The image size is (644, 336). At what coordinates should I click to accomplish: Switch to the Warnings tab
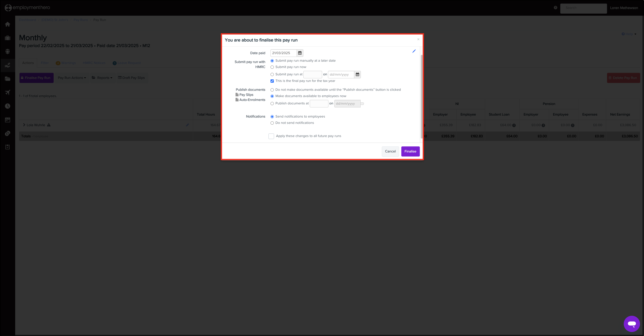[x=66, y=63]
